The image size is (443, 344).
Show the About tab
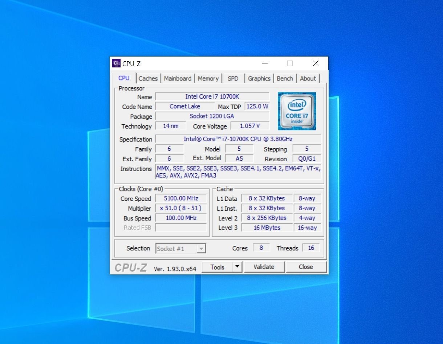pos(308,78)
